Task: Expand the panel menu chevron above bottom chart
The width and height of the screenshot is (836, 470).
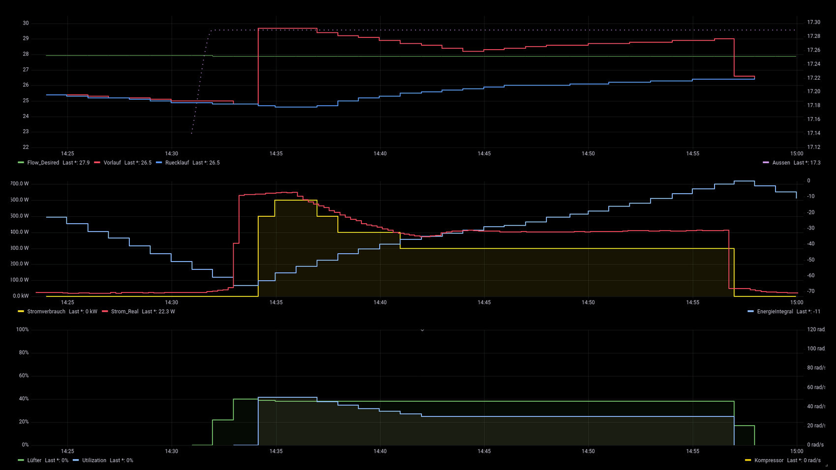Action: click(422, 330)
